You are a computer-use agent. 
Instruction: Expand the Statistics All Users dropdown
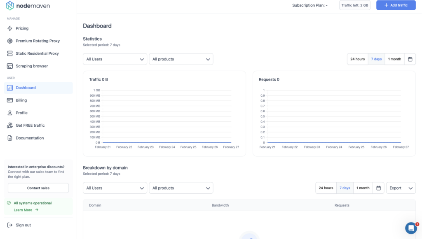pos(115,59)
